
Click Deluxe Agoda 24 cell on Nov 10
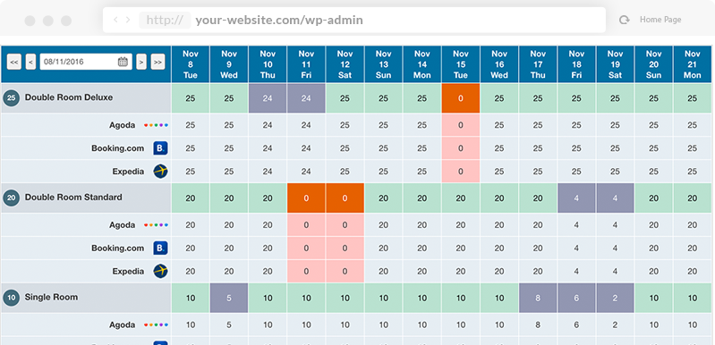(268, 125)
